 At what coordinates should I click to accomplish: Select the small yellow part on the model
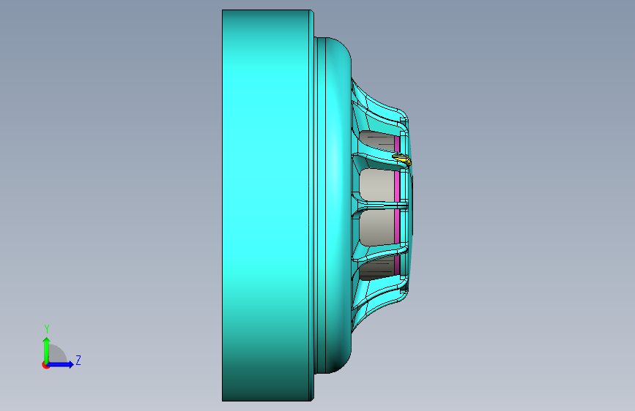pyautogui.click(x=402, y=159)
